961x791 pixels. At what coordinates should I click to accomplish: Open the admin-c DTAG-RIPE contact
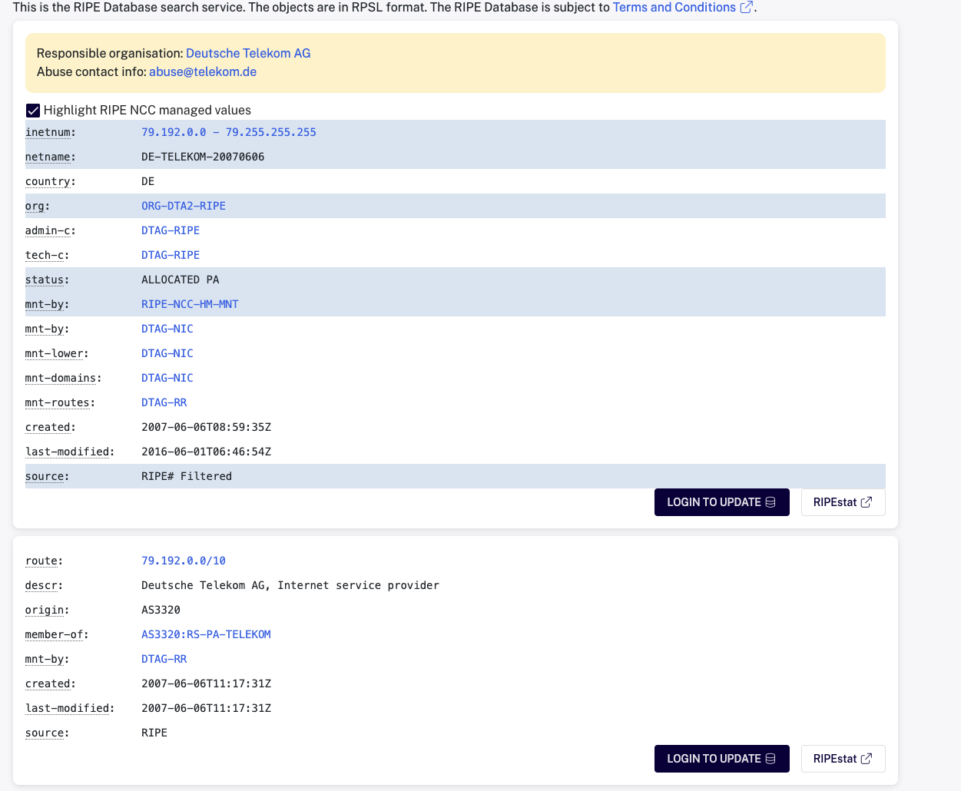click(170, 230)
